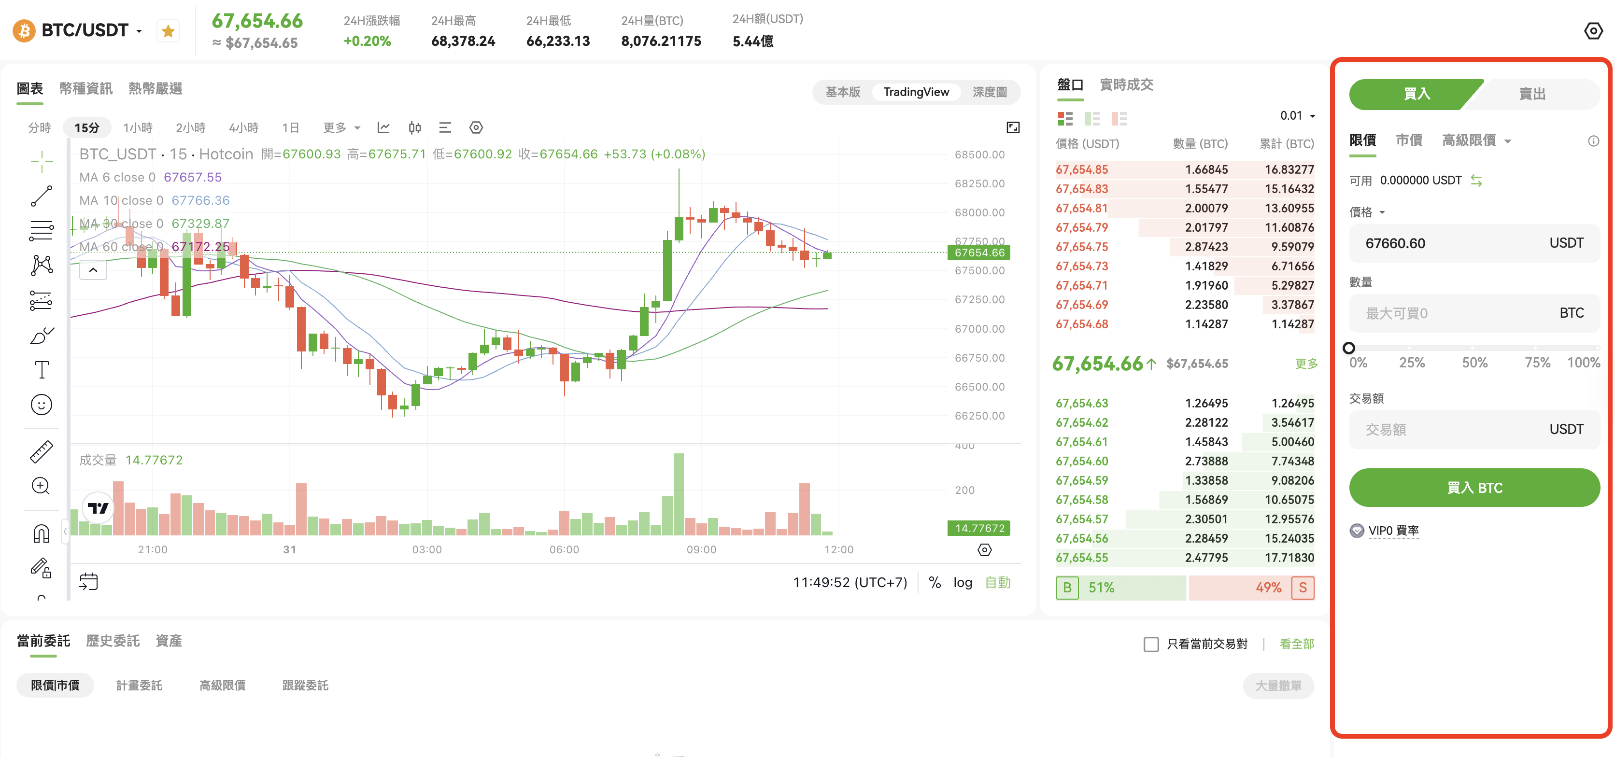Open the 0.01 depth precision dropdown
Screen dimensions: 1615x757
[x=1297, y=116]
